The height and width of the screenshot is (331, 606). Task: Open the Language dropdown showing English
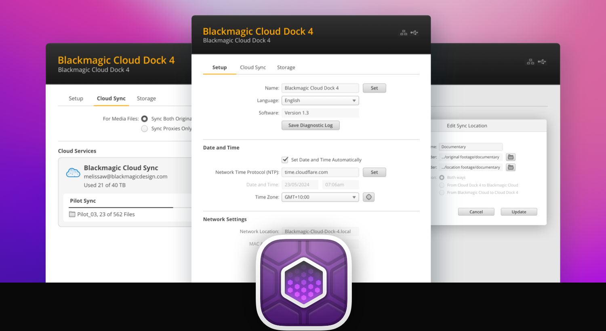320,101
